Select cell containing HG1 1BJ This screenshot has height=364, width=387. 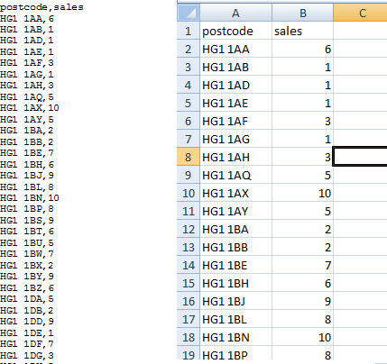tap(235, 301)
